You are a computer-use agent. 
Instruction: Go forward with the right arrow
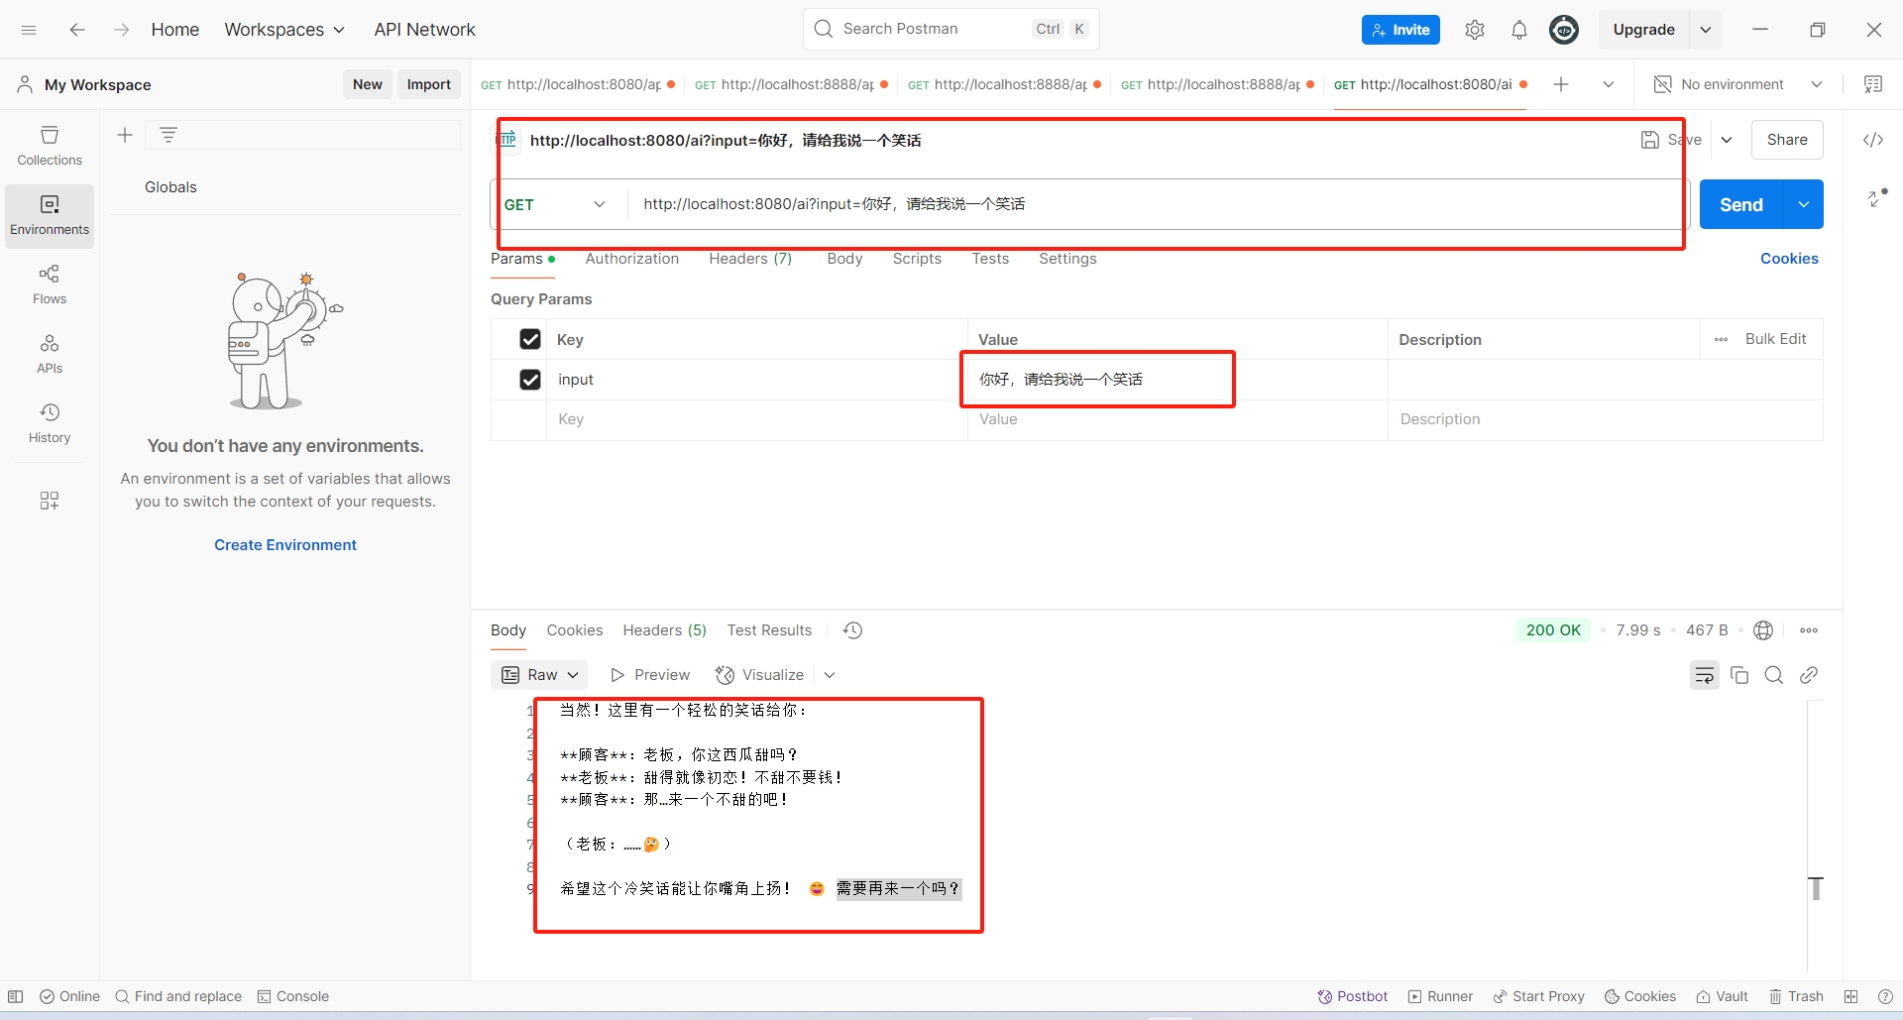click(121, 30)
